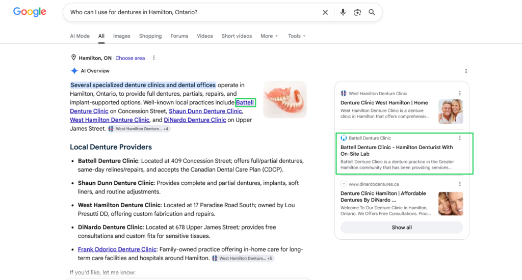This screenshot has height=280, width=522.
Task: Expand the More dropdown
Action: [x=269, y=36]
